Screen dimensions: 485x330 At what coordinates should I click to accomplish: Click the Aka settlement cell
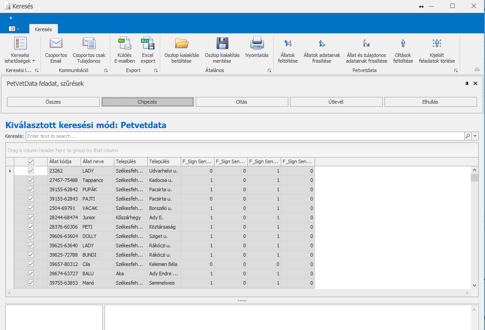tap(131, 274)
